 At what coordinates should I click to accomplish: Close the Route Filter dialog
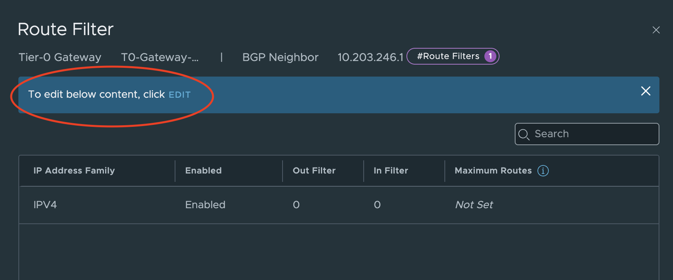(x=656, y=30)
